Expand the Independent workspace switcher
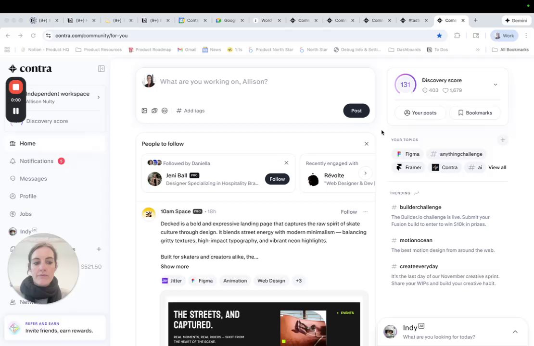 [99, 97]
